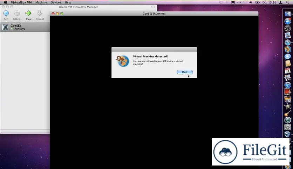Open iMovie star icon in the dock
293x169 pixels.
click(x=288, y=106)
